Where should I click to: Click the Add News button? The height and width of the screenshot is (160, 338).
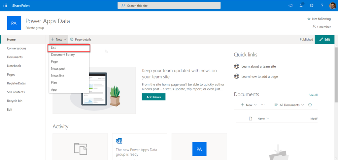point(154,97)
